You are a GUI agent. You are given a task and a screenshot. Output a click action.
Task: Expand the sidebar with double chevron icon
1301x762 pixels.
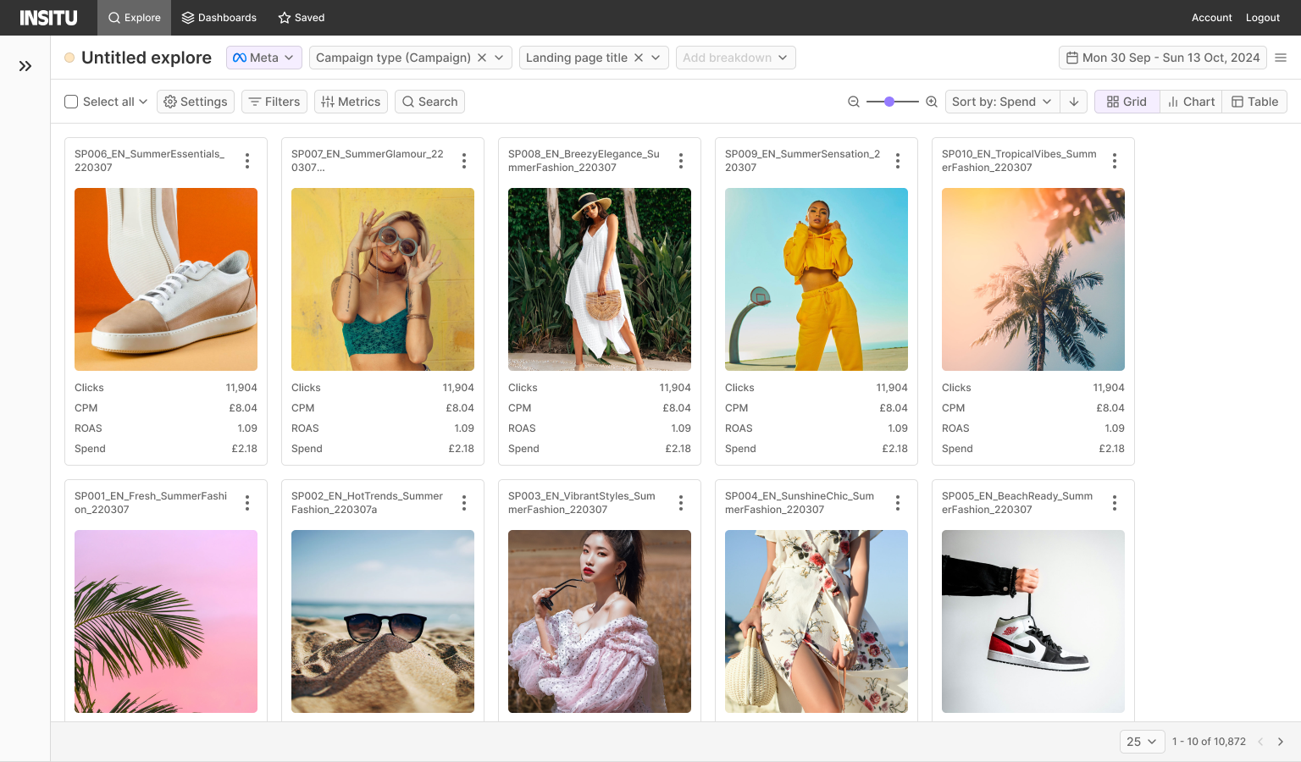[x=25, y=66]
